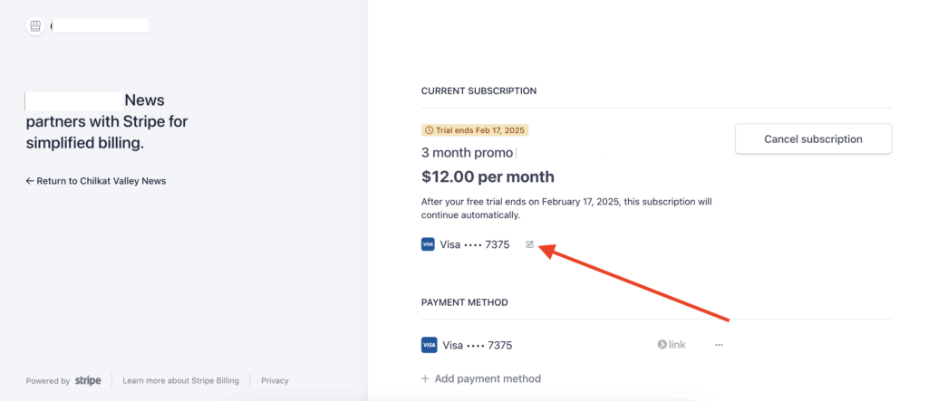Click the $12.00 per month price

click(488, 177)
